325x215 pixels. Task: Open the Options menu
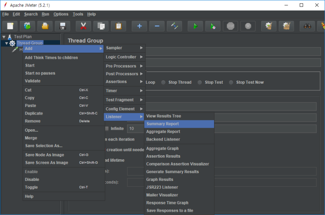pyautogui.click(x=61, y=14)
